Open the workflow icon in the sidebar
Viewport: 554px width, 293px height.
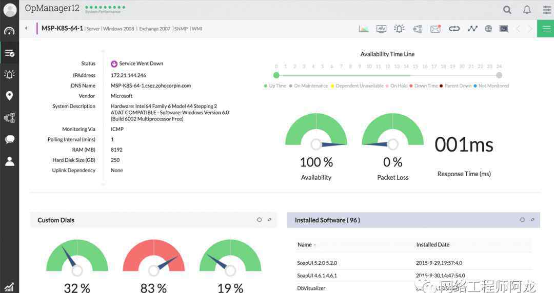click(x=10, y=117)
